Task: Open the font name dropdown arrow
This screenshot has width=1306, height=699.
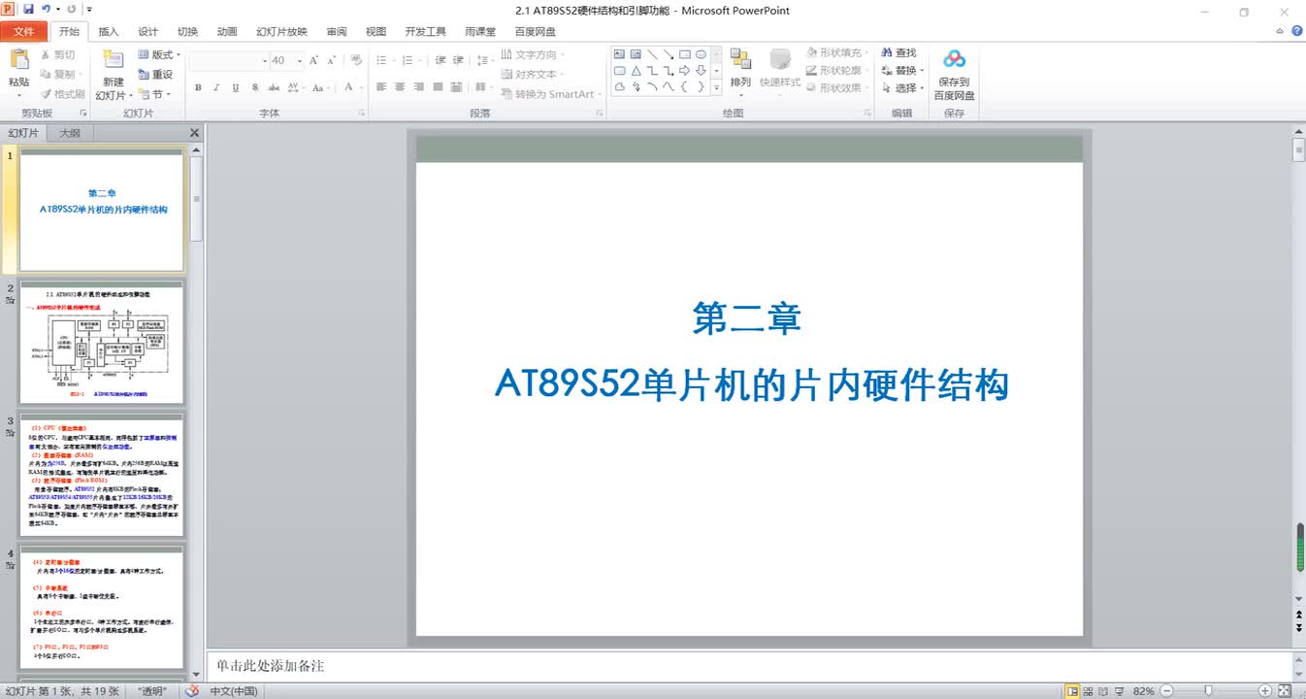Action: click(x=265, y=60)
